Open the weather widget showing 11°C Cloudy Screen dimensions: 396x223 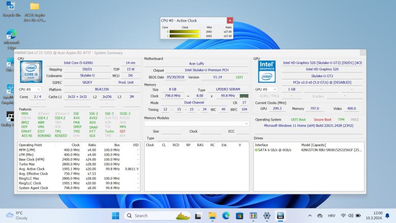click(x=17, y=216)
